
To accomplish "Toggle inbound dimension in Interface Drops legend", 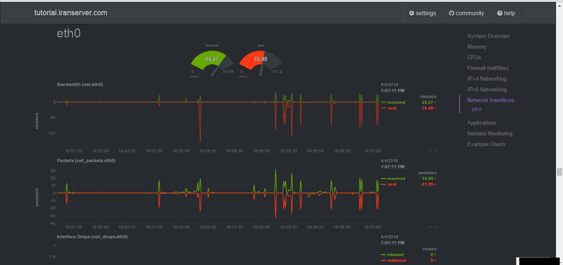I will pyautogui.click(x=395, y=255).
